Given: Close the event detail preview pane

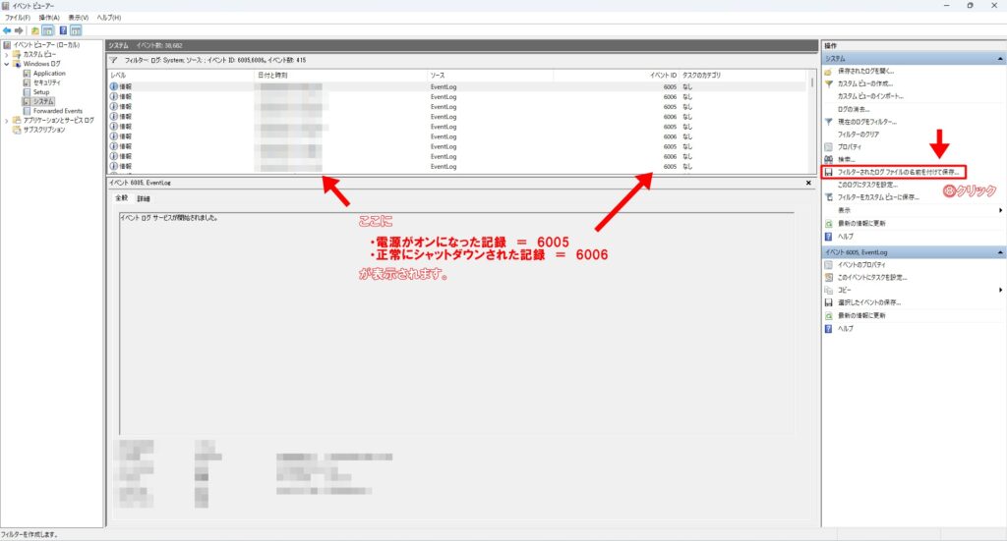Looking at the screenshot, I should tap(808, 183).
